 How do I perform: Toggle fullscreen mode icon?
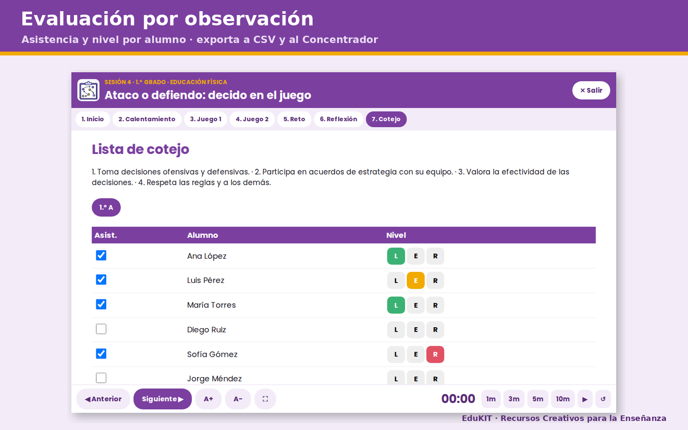point(265,399)
